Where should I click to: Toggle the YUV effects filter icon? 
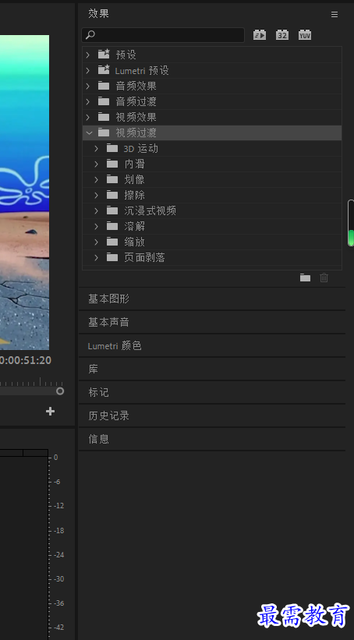[x=305, y=35]
